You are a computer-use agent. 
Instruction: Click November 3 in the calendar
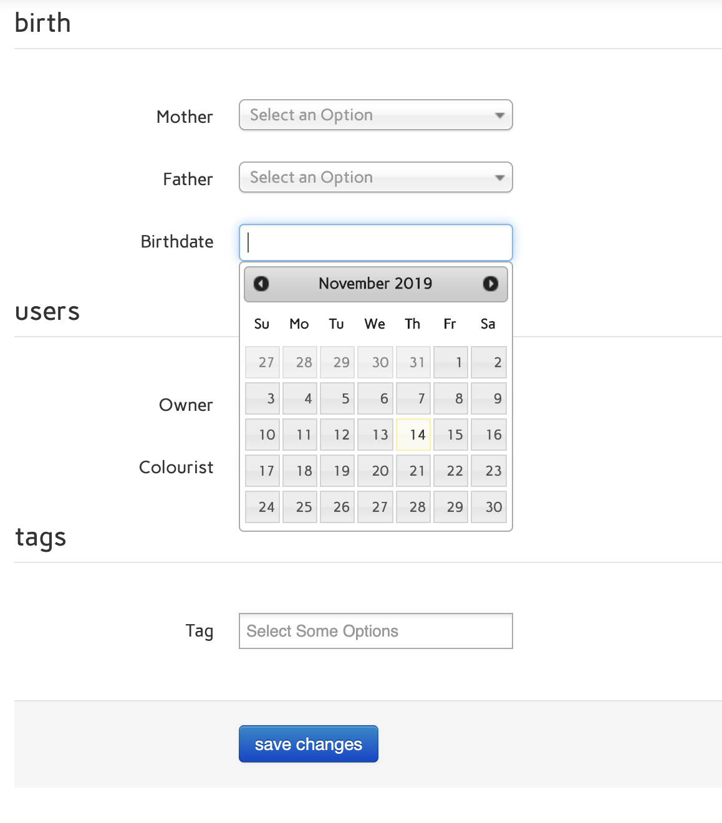coord(262,398)
